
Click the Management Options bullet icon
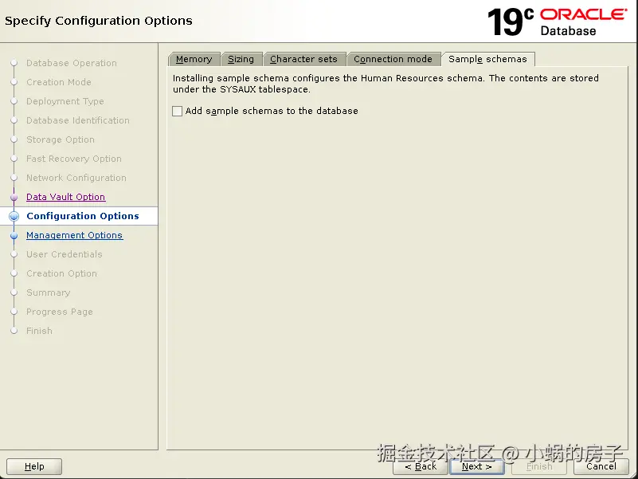pos(14,235)
